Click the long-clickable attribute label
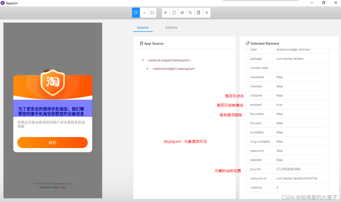This screenshot has width=341, height=202. coord(260,142)
